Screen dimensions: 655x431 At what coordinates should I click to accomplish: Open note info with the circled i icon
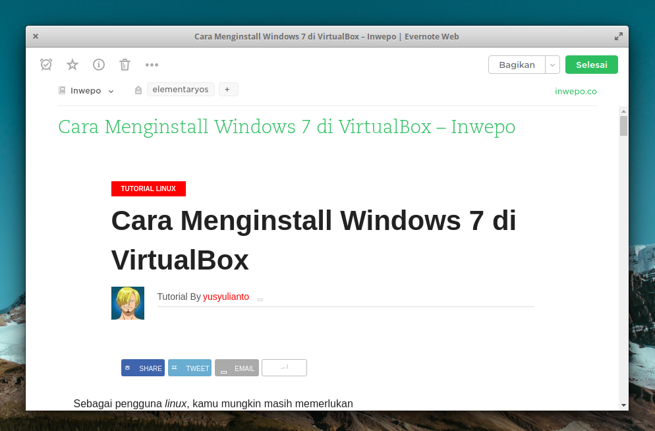(x=99, y=65)
